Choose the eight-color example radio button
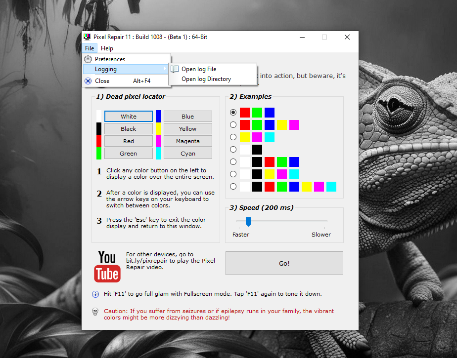 [233, 187]
